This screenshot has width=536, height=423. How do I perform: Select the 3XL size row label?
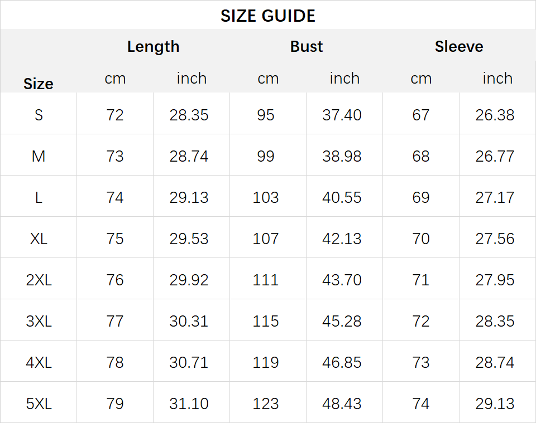tap(39, 322)
